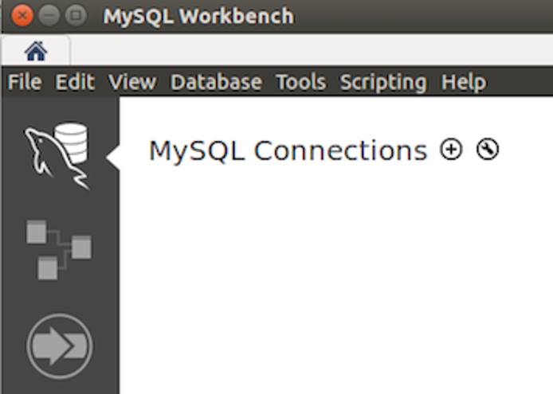
Task: Click the MySQL Workbench window title text
Action: click(x=198, y=16)
